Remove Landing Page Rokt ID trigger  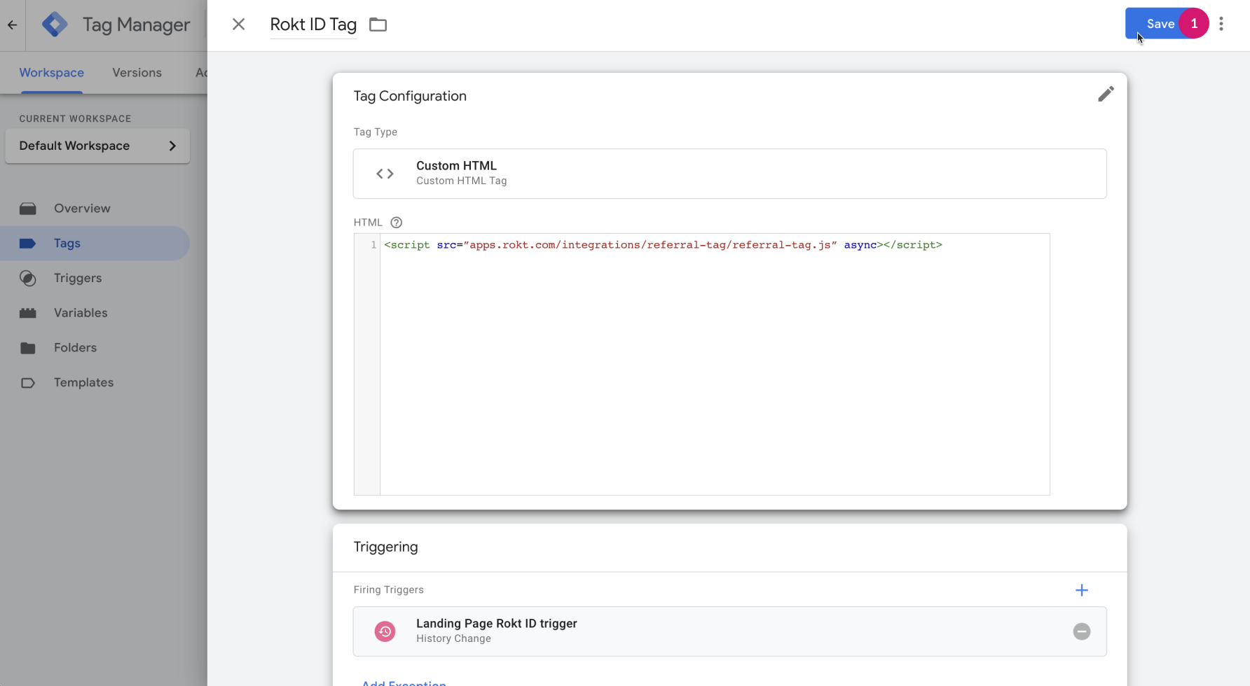[1082, 631]
